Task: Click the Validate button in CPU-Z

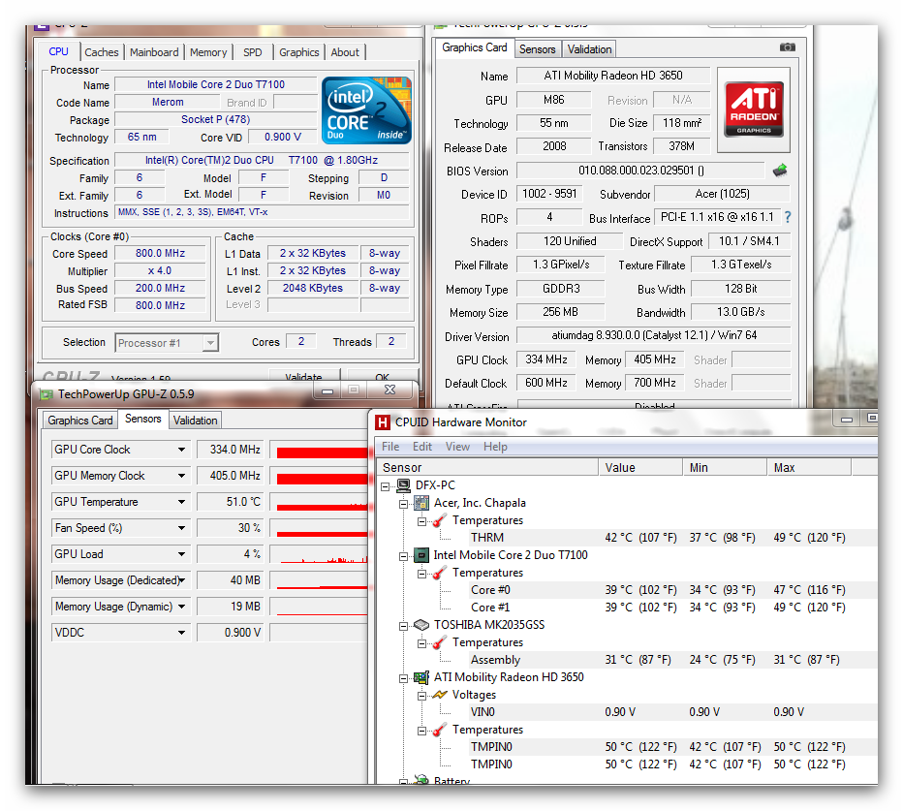Action: tap(304, 376)
